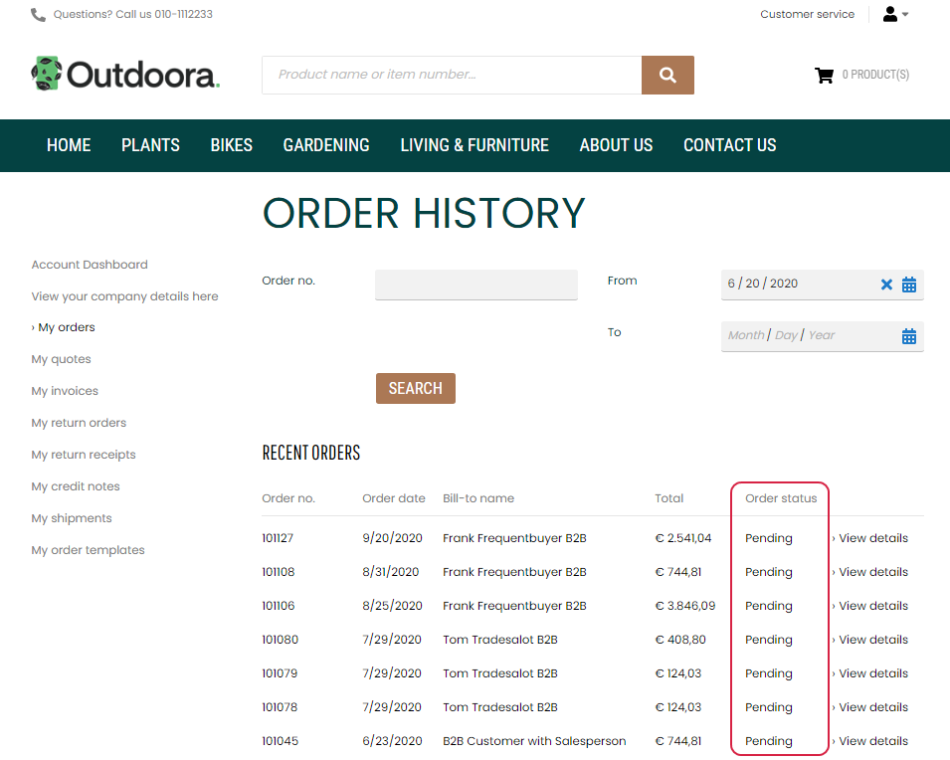Open My credit notes
Image resolution: width=950 pixels, height=760 pixels.
coord(76,486)
